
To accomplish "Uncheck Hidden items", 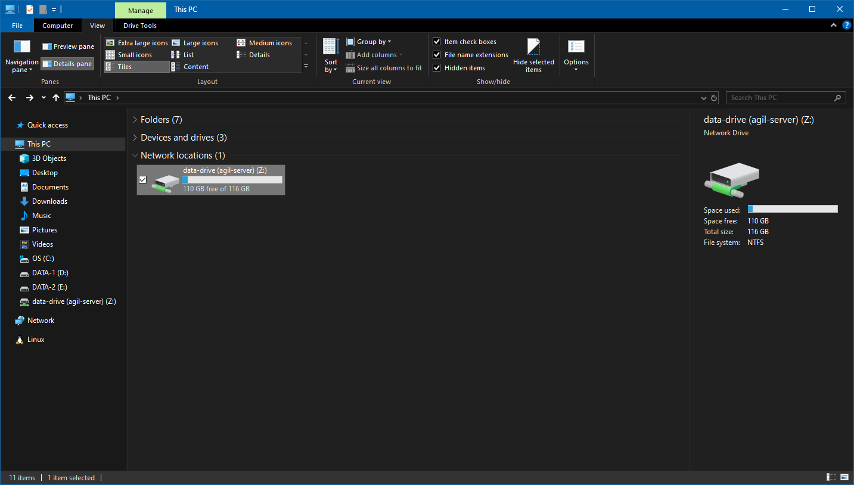I will tap(437, 68).
